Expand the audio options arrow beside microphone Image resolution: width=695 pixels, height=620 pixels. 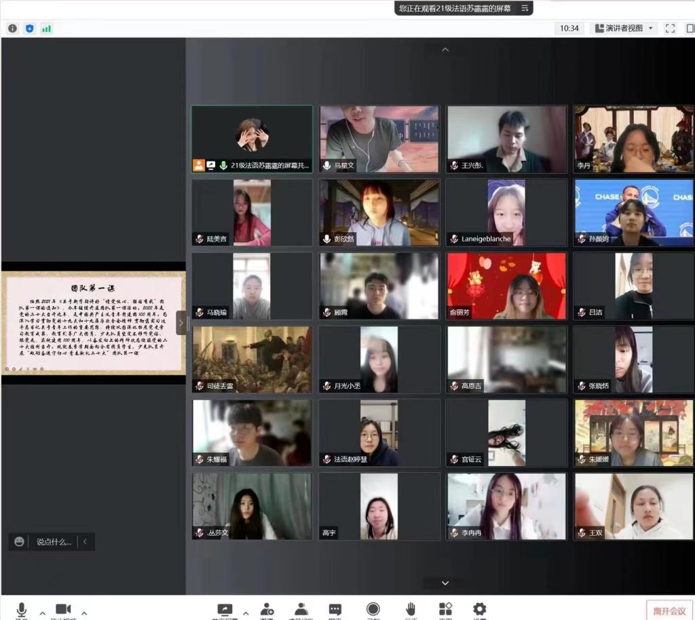tap(42, 612)
